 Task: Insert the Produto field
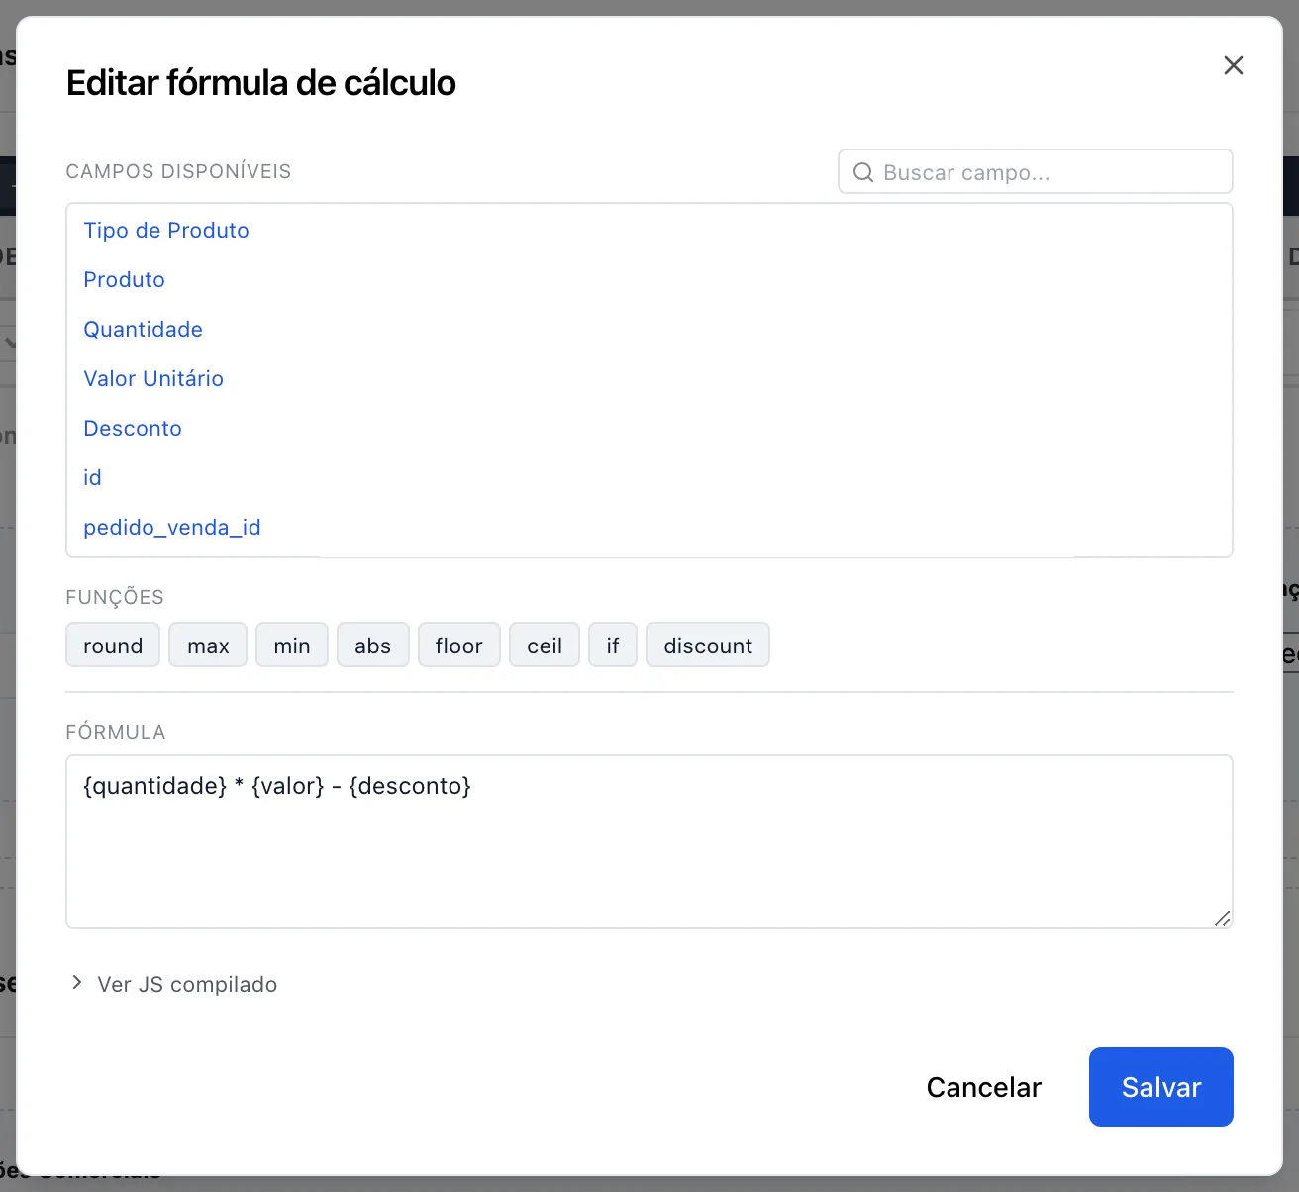click(x=124, y=279)
